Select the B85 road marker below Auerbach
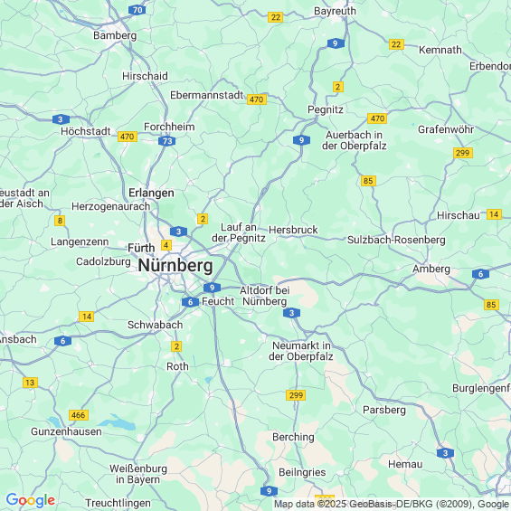 click(368, 181)
